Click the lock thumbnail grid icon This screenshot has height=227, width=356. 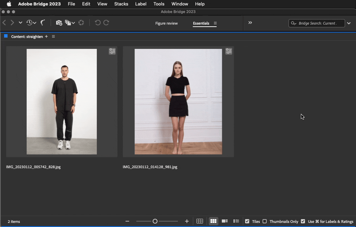(200, 222)
